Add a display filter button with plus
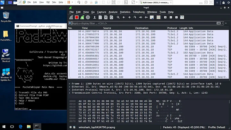Image resolution: width=231 pixels, height=130 pixels. pos(226,23)
